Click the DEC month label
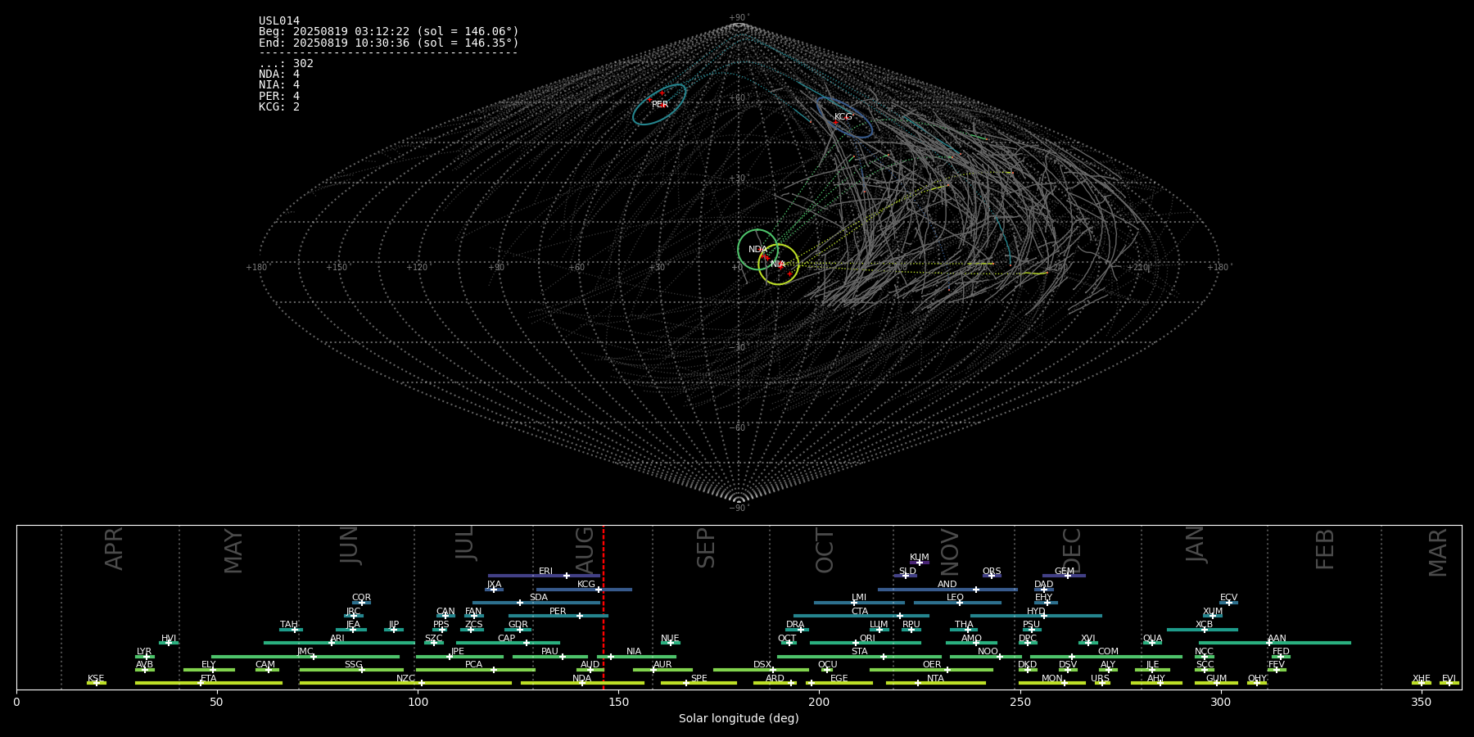 coord(1072,551)
